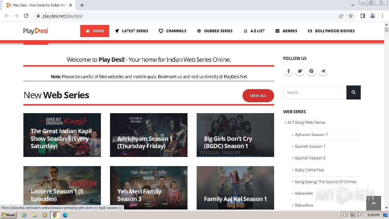This screenshot has height=219, width=389.
Task: Go back to previous page
Action: (x=7, y=16)
